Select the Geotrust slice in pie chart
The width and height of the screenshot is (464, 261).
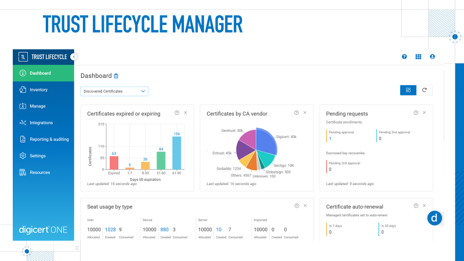coord(248,138)
